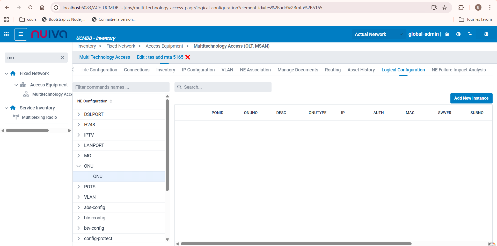
Task: Open the apps grid launcher icon
Action: pyautogui.click(x=6, y=34)
